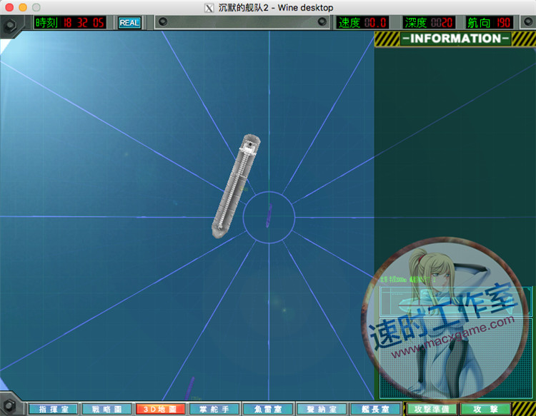Click the 深度 depth readout
536x416 pixels.
(429, 23)
